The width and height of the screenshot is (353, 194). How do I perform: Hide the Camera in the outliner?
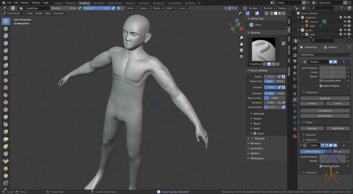click(345, 22)
